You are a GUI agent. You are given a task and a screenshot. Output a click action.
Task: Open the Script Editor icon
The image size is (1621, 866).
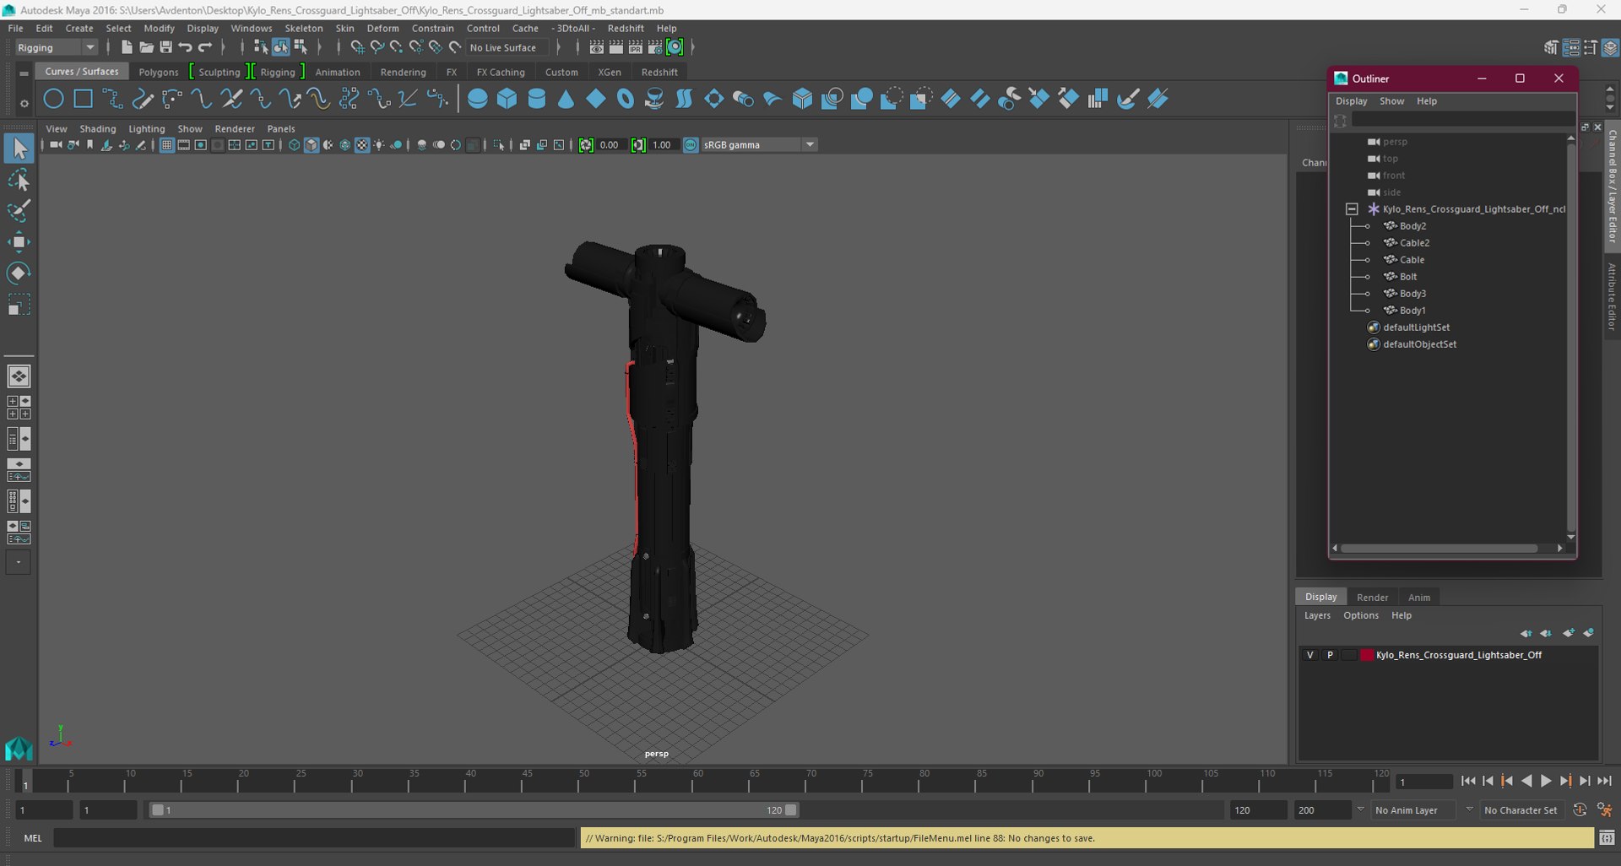tap(1607, 838)
